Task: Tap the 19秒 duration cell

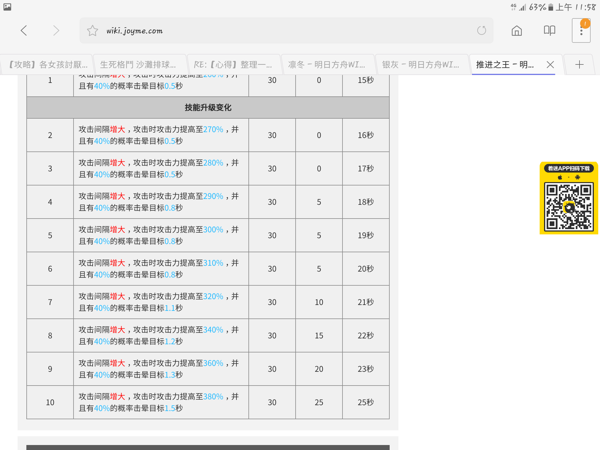Action: click(x=366, y=235)
